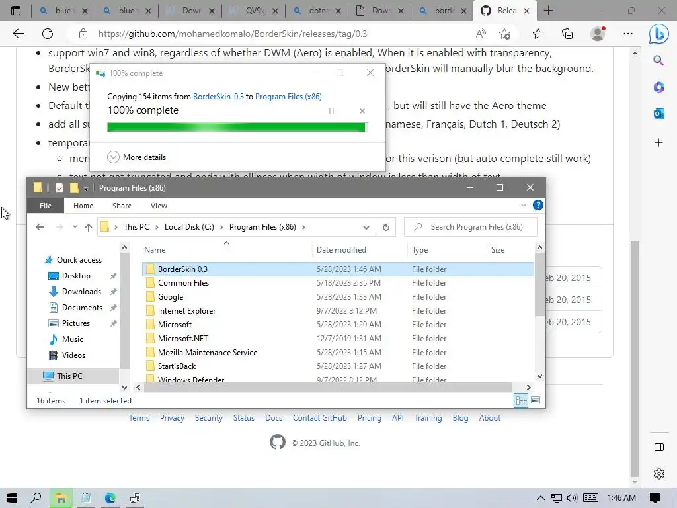Open the File tab in Explorer
Screen dimensions: 677x508
pyautogui.click(x=46, y=206)
